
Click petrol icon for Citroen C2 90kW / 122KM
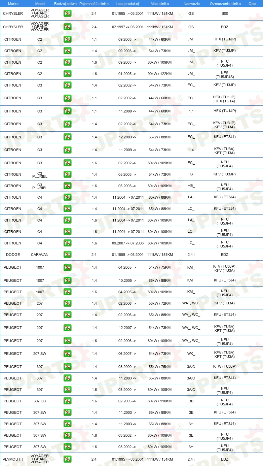pos(67,74)
